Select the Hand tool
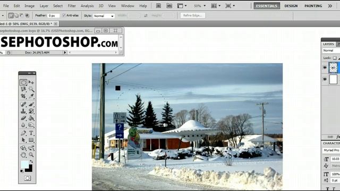Screen dimensions: 340x191 [23, 154]
